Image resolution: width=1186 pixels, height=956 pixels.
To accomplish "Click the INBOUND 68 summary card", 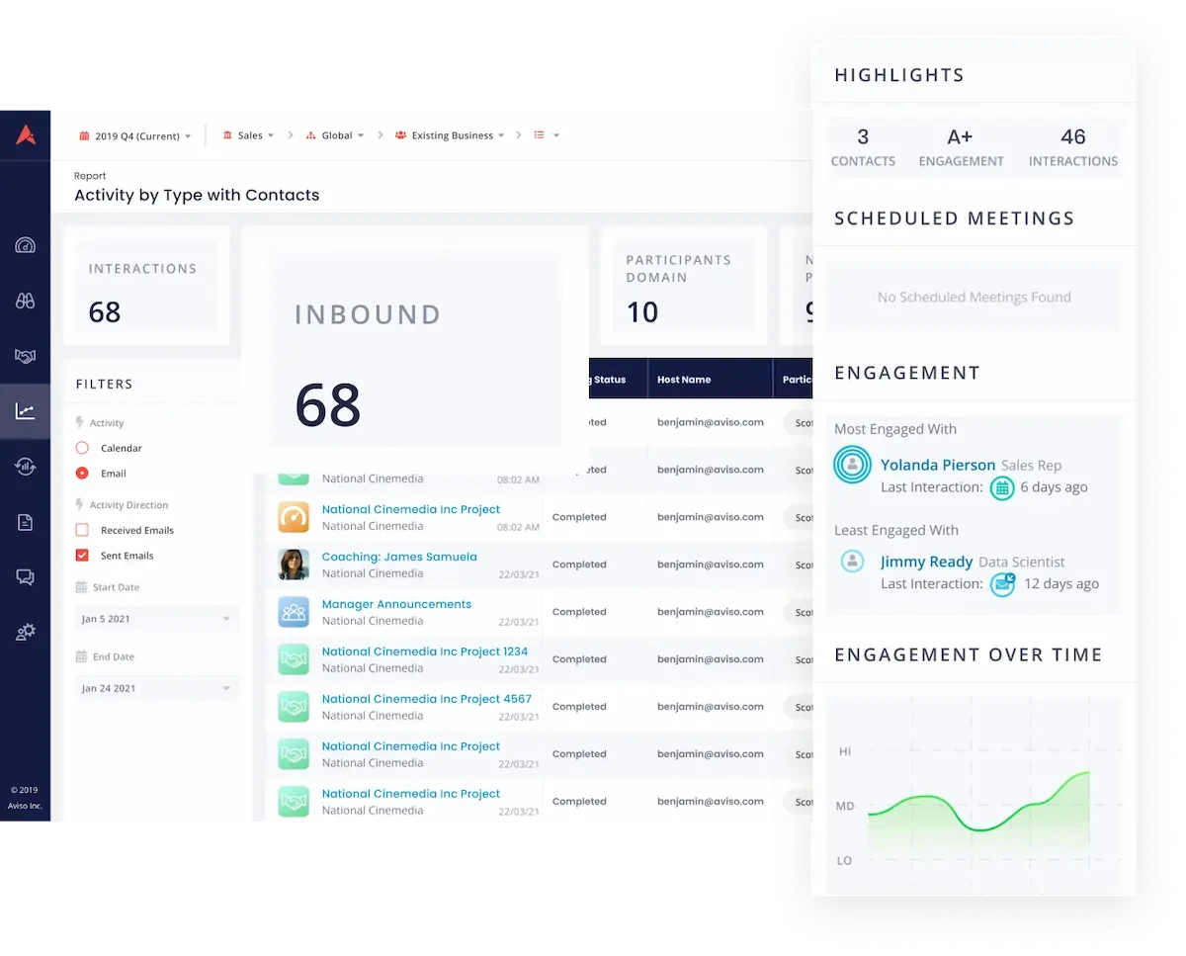I will 415,350.
